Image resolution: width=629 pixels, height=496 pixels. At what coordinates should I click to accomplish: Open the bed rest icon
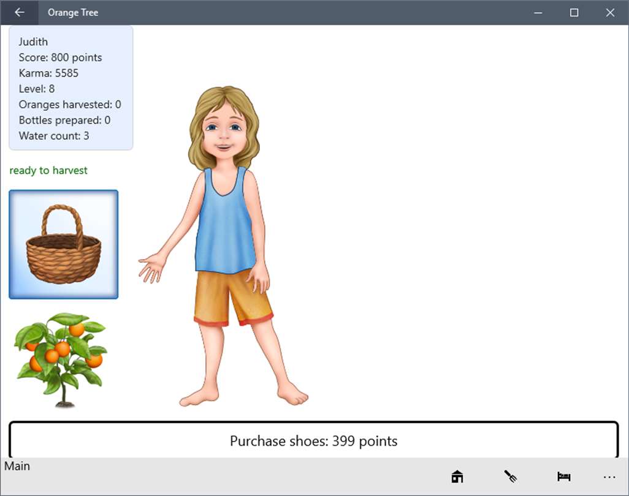click(564, 476)
